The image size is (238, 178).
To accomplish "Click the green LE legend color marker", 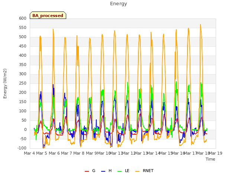I will (120, 171).
